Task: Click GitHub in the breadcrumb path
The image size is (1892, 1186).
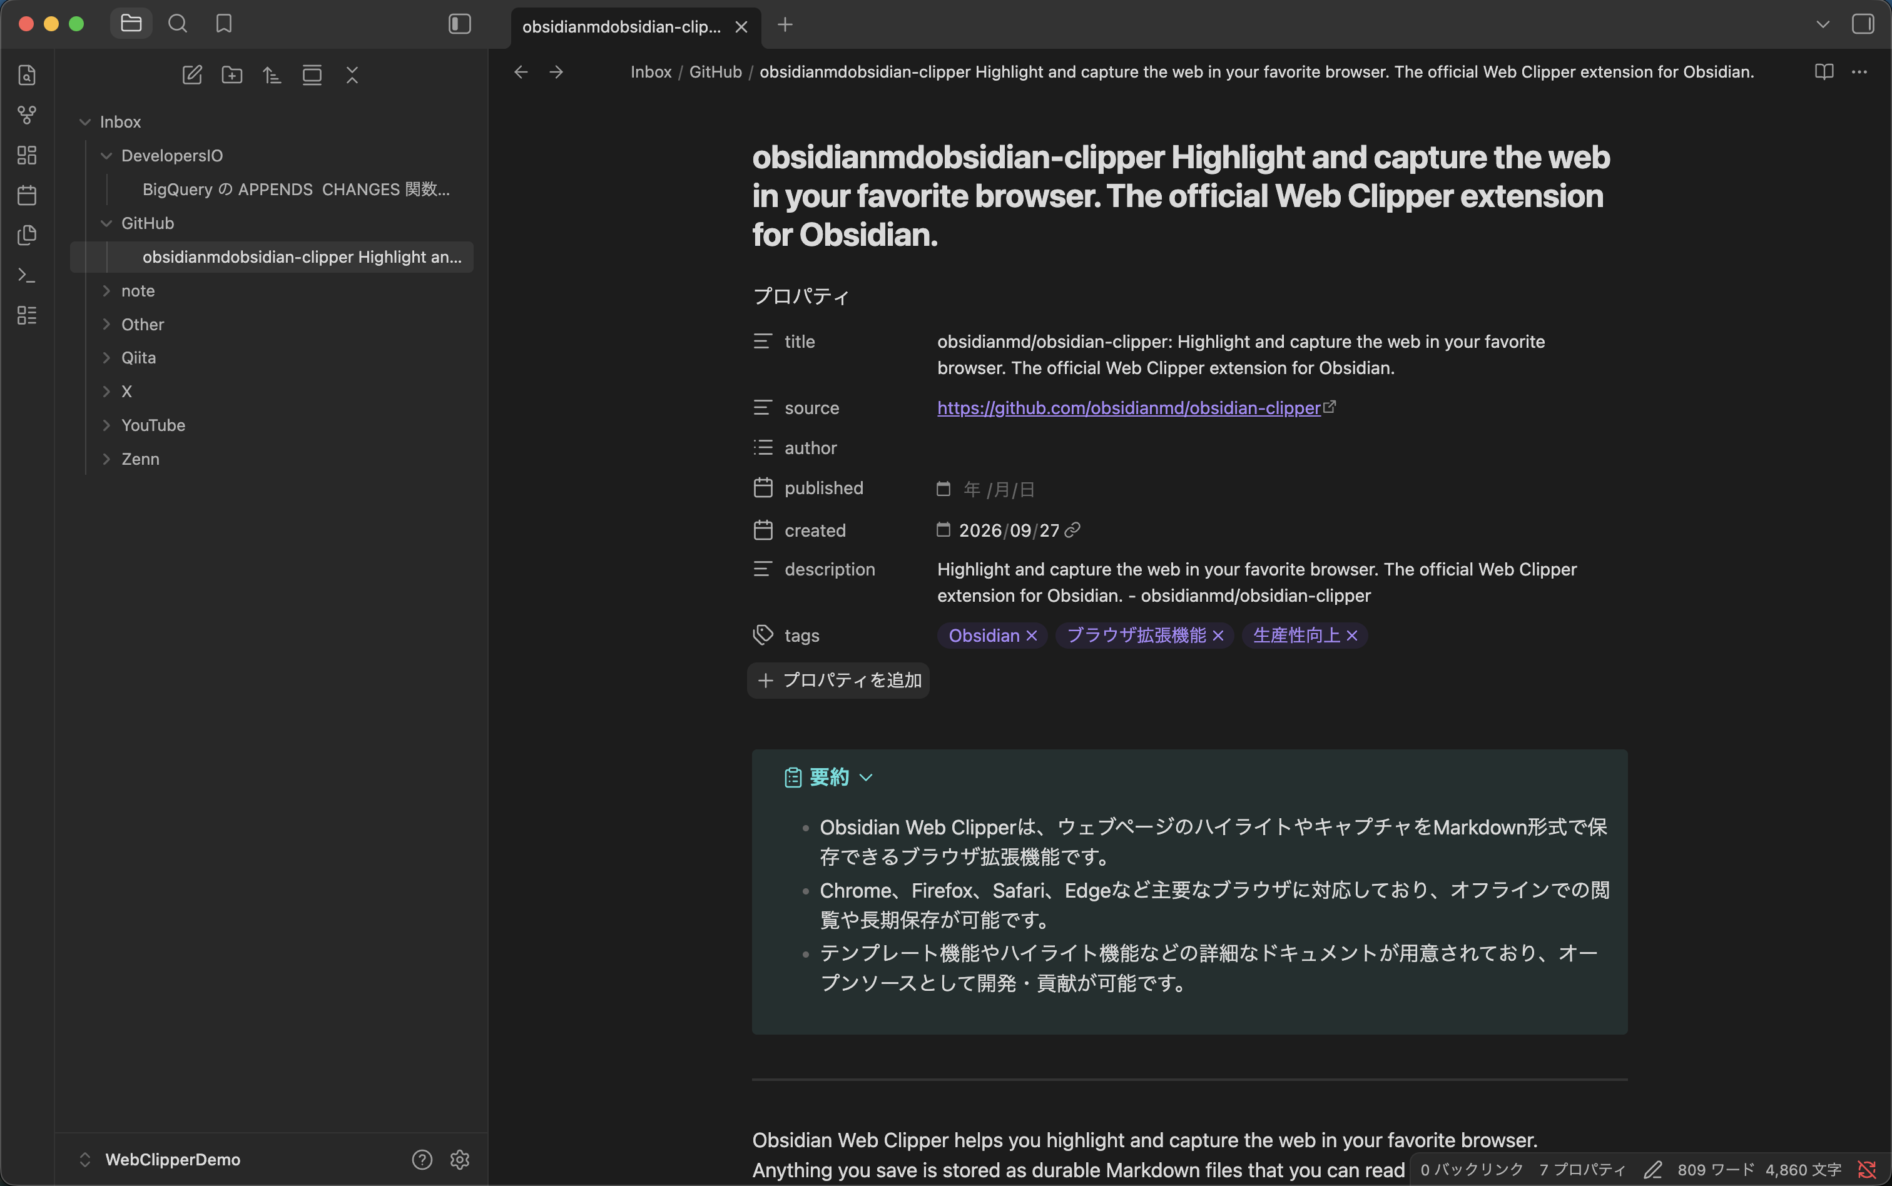Action: click(x=715, y=72)
